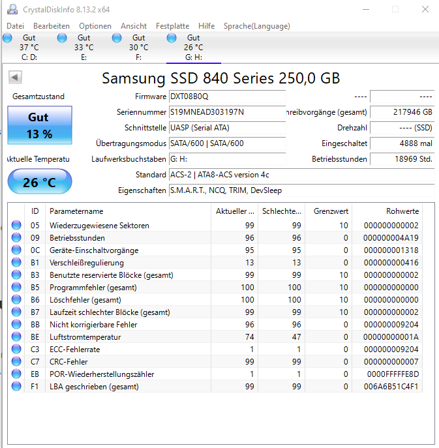Click the Schlechte column header
The image size is (439, 448).
click(x=282, y=211)
